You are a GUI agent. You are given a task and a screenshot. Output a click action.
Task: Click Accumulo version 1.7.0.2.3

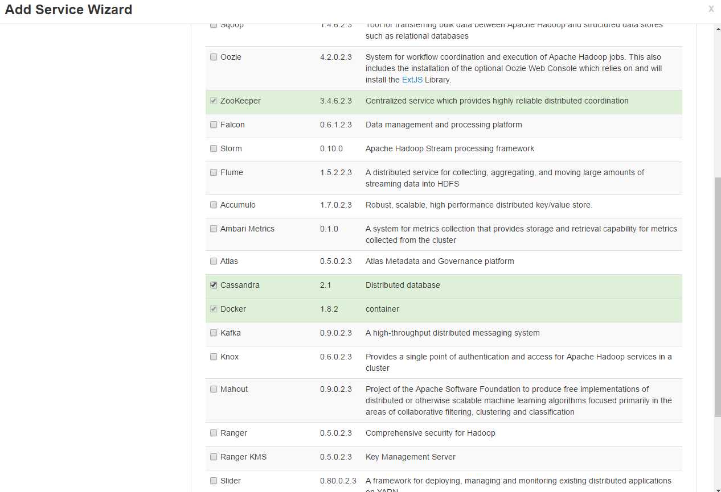336,205
